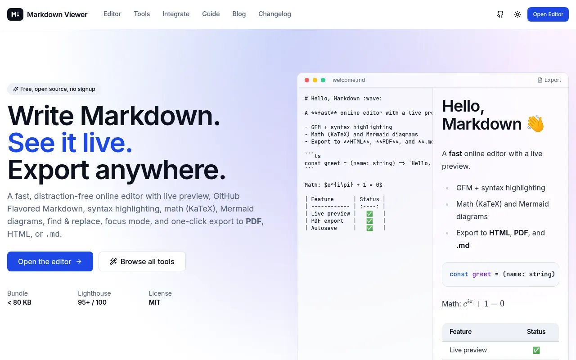Screen dimensions: 576x360
Task: Click the "Export anywhere." heading
Action: [117, 170]
